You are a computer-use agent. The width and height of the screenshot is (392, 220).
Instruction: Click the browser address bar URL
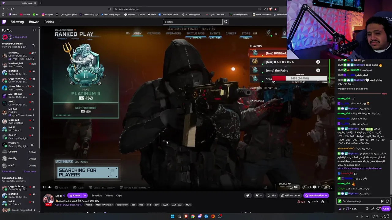click(x=129, y=9)
